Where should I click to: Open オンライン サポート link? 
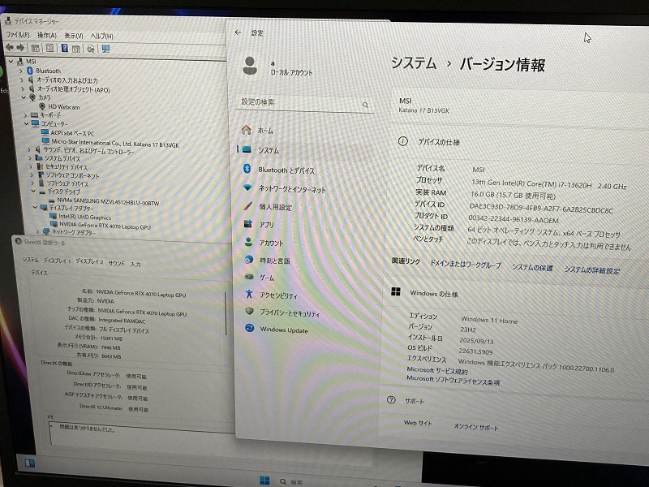pos(476,427)
